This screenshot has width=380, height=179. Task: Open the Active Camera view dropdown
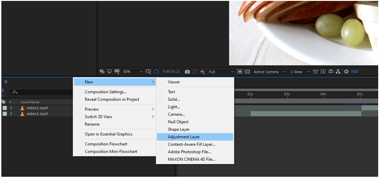pyautogui.click(x=269, y=72)
